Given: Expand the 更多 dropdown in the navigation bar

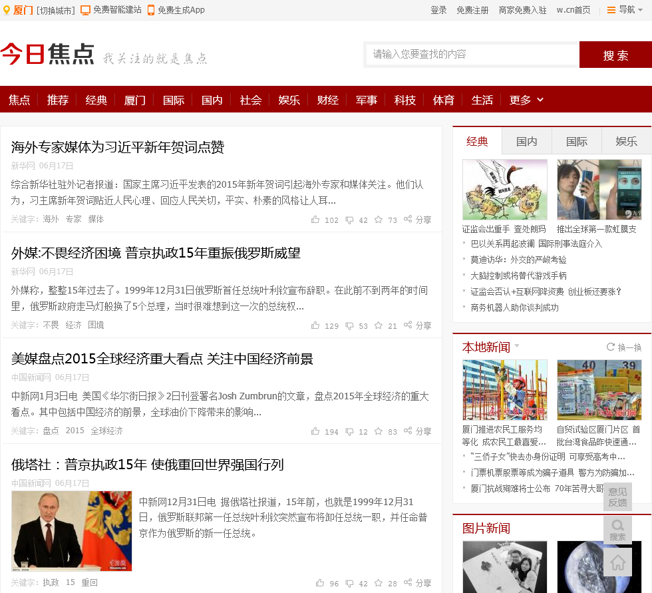Looking at the screenshot, I should tap(526, 100).
